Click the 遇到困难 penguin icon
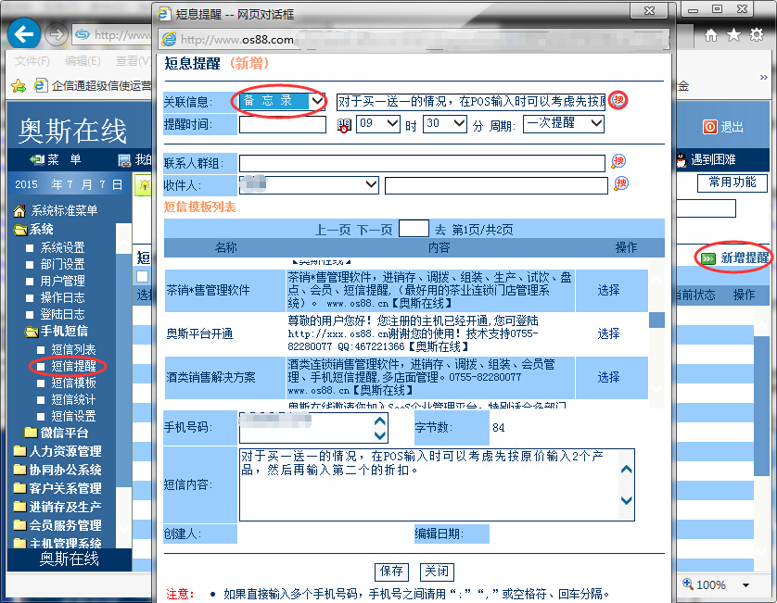The height and width of the screenshot is (603, 777). click(x=681, y=159)
